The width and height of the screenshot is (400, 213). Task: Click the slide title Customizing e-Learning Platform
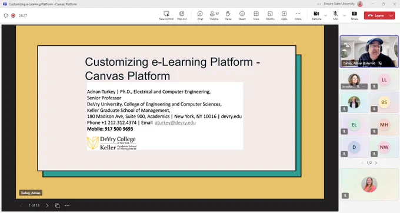pos(172,69)
